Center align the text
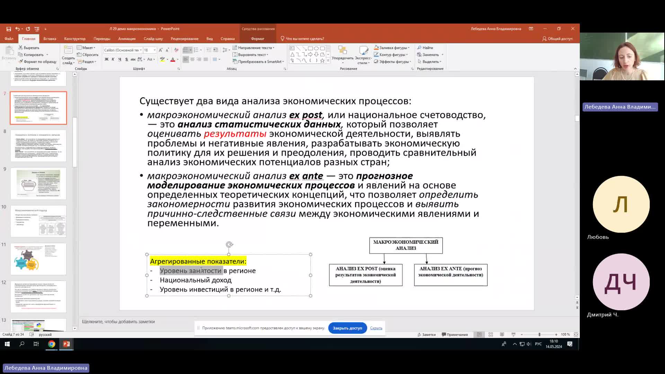This screenshot has height=374, width=665. (192, 60)
